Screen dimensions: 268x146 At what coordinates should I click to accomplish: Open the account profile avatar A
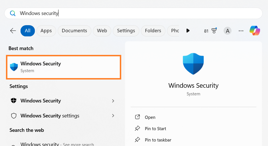pos(227,31)
